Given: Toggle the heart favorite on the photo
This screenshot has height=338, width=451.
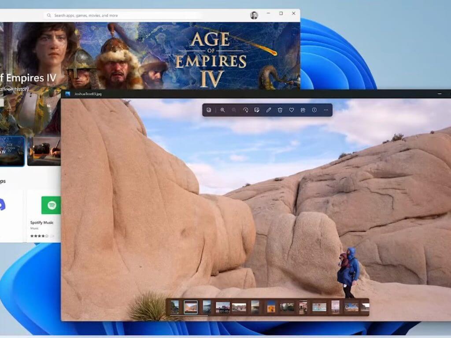Looking at the screenshot, I should (x=292, y=110).
